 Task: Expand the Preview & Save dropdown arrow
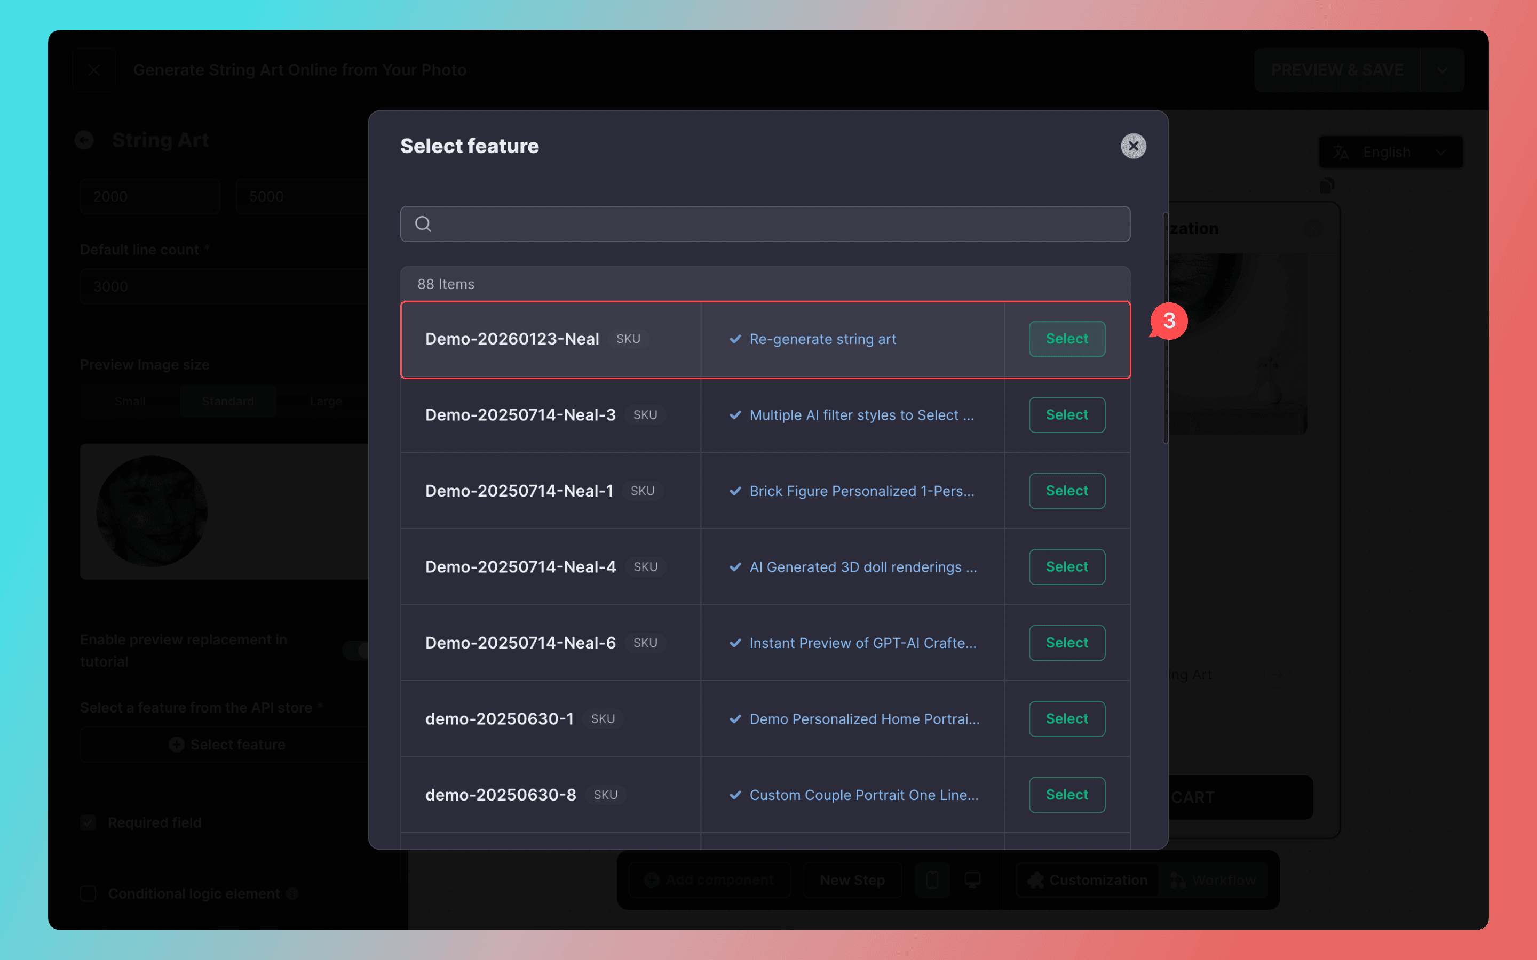(x=1443, y=70)
